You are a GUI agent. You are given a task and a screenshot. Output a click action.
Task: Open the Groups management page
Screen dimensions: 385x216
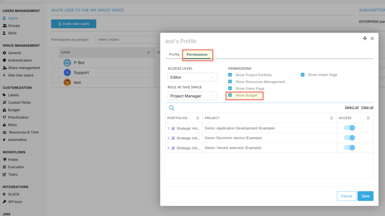click(15, 25)
